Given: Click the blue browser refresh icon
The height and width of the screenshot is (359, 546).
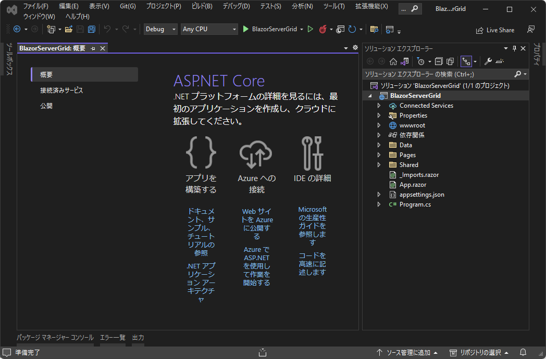Looking at the screenshot, I should click(352, 29).
